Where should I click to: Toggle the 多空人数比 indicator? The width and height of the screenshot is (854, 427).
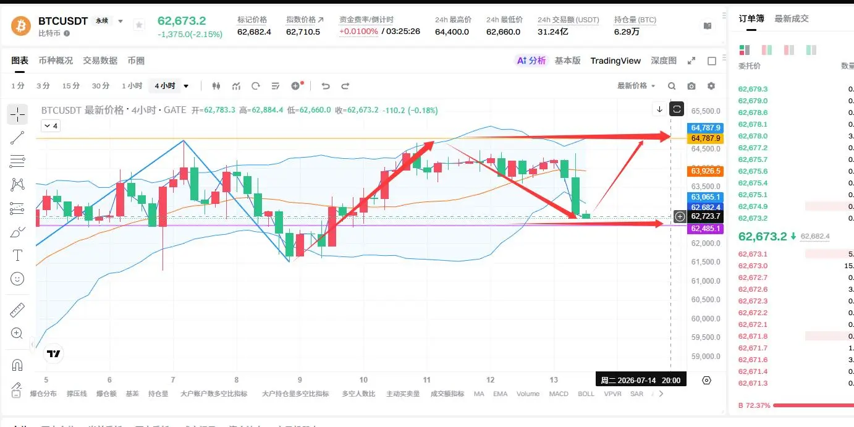tap(358, 394)
